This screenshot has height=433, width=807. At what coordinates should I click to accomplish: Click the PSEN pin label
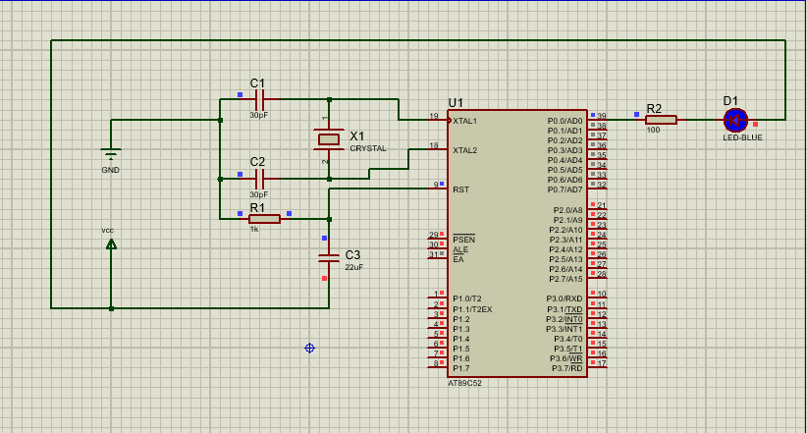coord(463,240)
